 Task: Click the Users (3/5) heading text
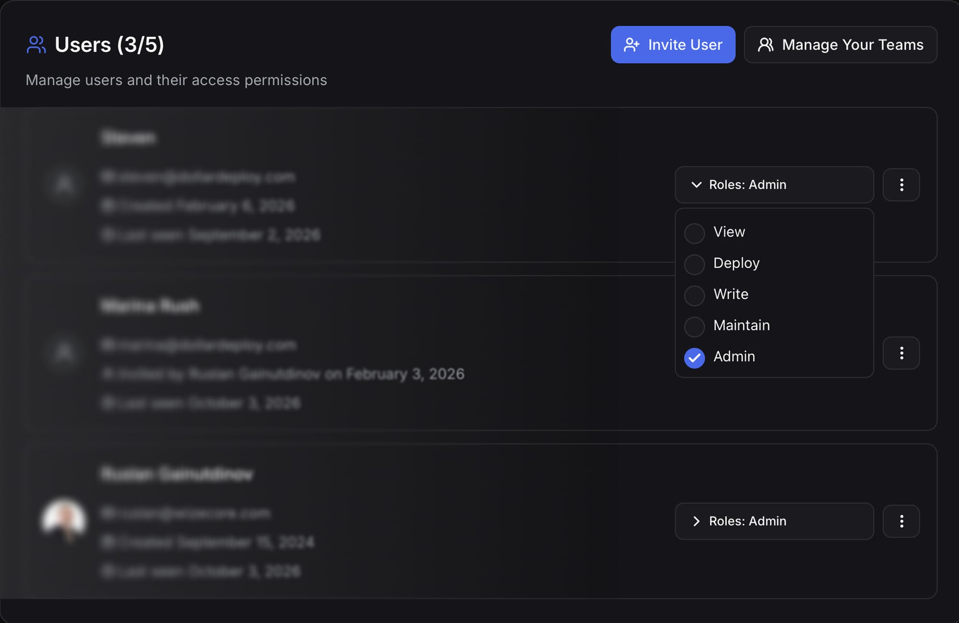[x=109, y=45]
